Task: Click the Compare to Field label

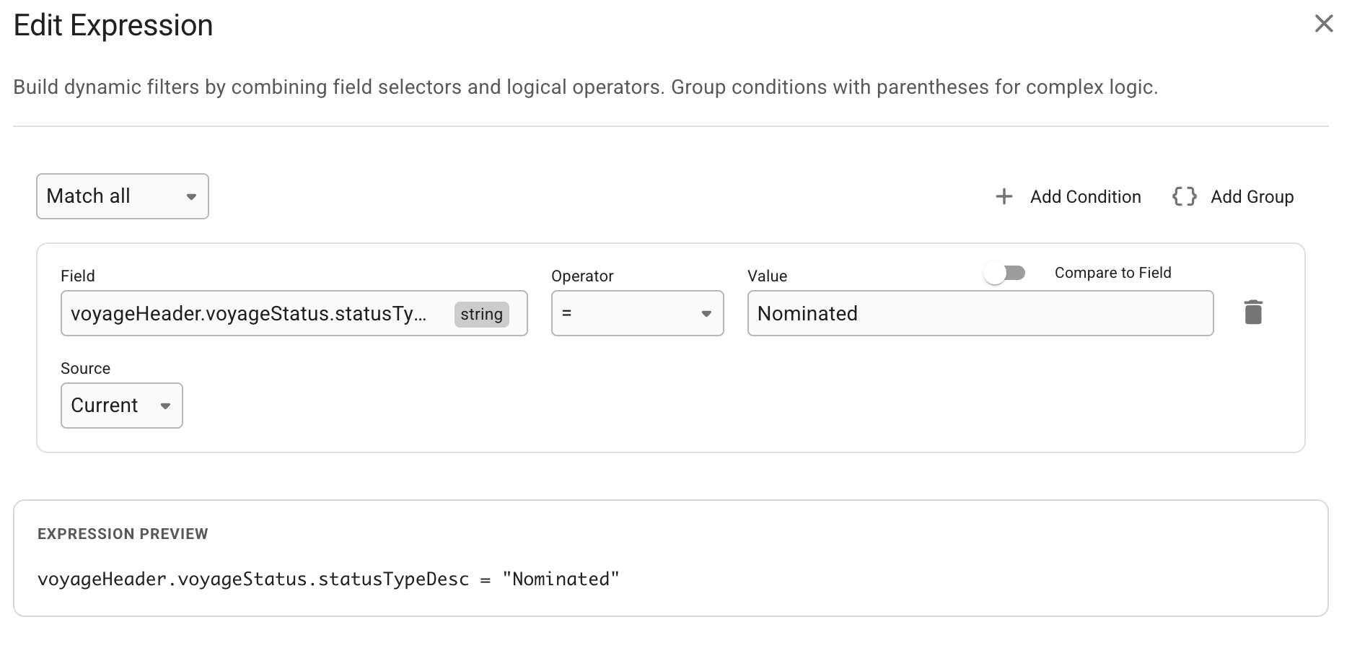Action: [1112, 273]
